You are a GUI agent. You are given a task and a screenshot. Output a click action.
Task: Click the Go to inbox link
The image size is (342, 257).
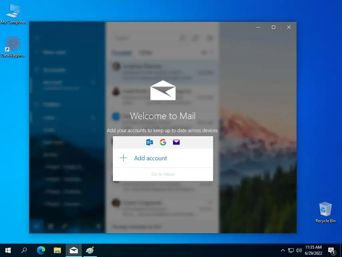163,174
